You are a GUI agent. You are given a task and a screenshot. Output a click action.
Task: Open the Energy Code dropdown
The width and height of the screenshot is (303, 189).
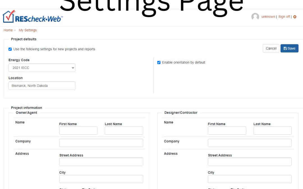(x=42, y=68)
